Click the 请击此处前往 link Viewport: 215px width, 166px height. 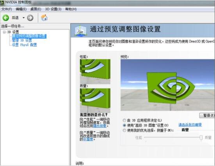click(x=190, y=125)
